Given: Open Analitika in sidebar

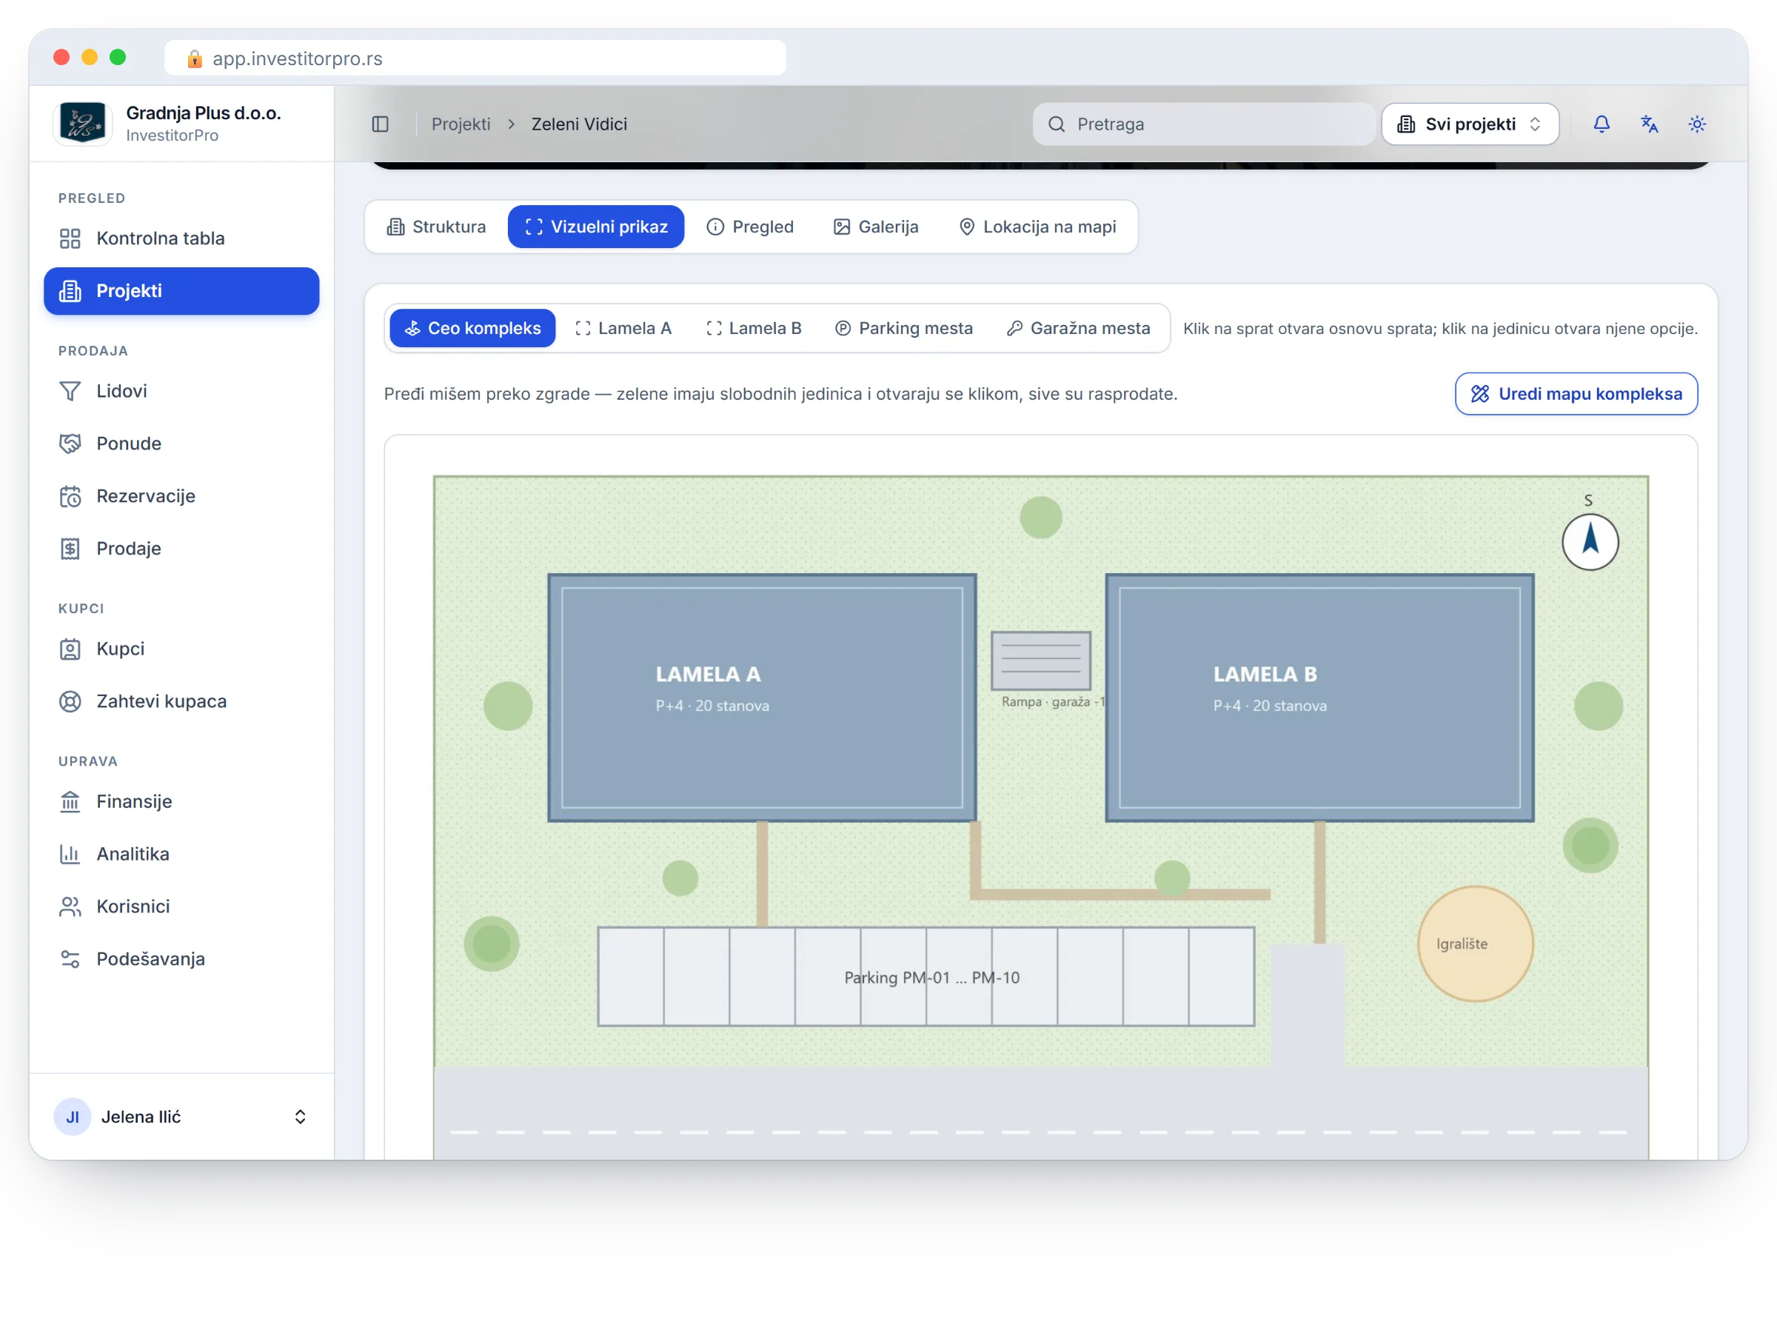Looking at the screenshot, I should coord(181,853).
